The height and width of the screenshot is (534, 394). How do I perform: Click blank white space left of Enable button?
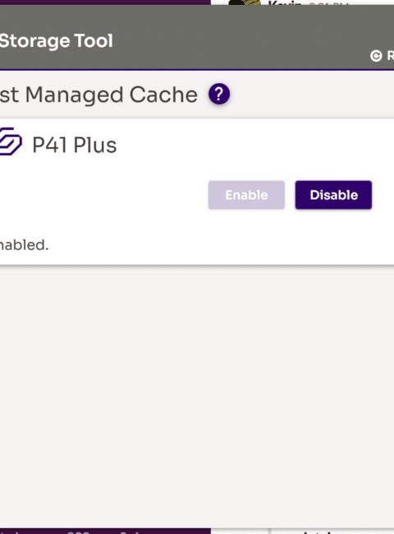(x=102, y=195)
